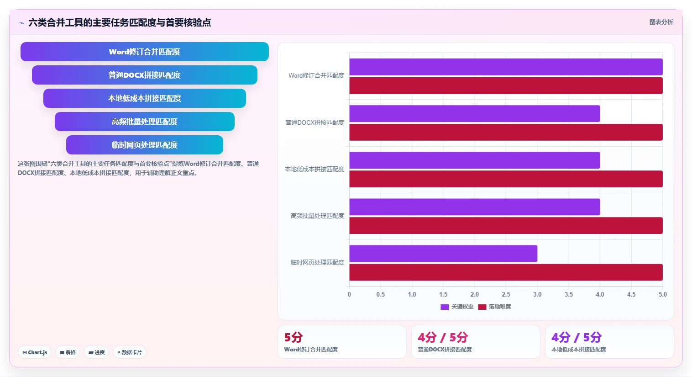Click the x-axis tick value 2.5
Image resolution: width=692 pixels, height=377 pixels.
point(506,294)
